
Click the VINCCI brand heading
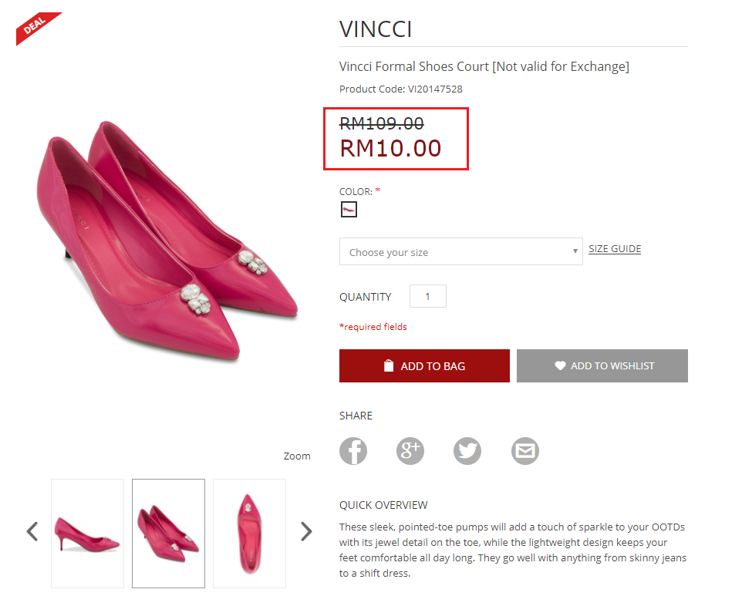pos(376,29)
